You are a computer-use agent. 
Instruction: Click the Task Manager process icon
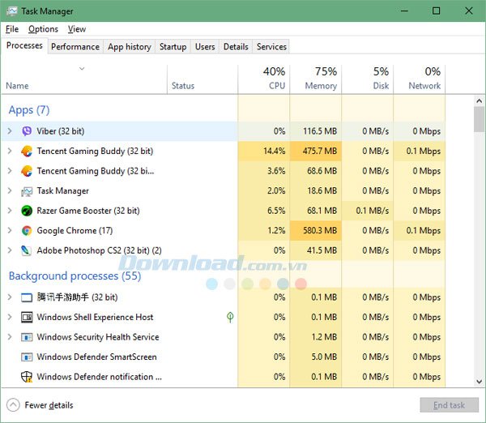[x=27, y=191]
